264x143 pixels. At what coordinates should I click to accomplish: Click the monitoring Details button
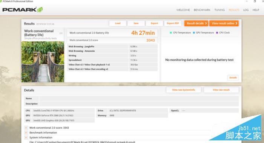(233, 78)
